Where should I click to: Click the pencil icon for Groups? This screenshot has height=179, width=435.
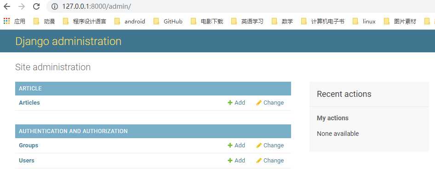click(259, 145)
